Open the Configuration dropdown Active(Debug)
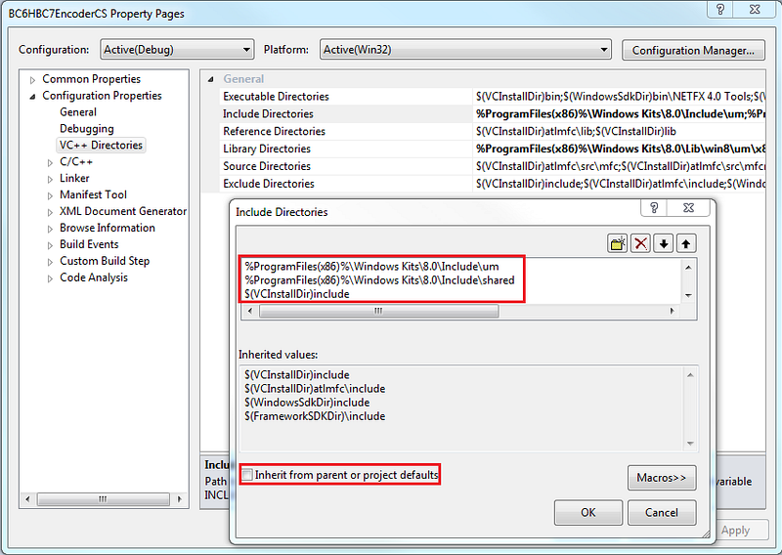 coord(177,50)
